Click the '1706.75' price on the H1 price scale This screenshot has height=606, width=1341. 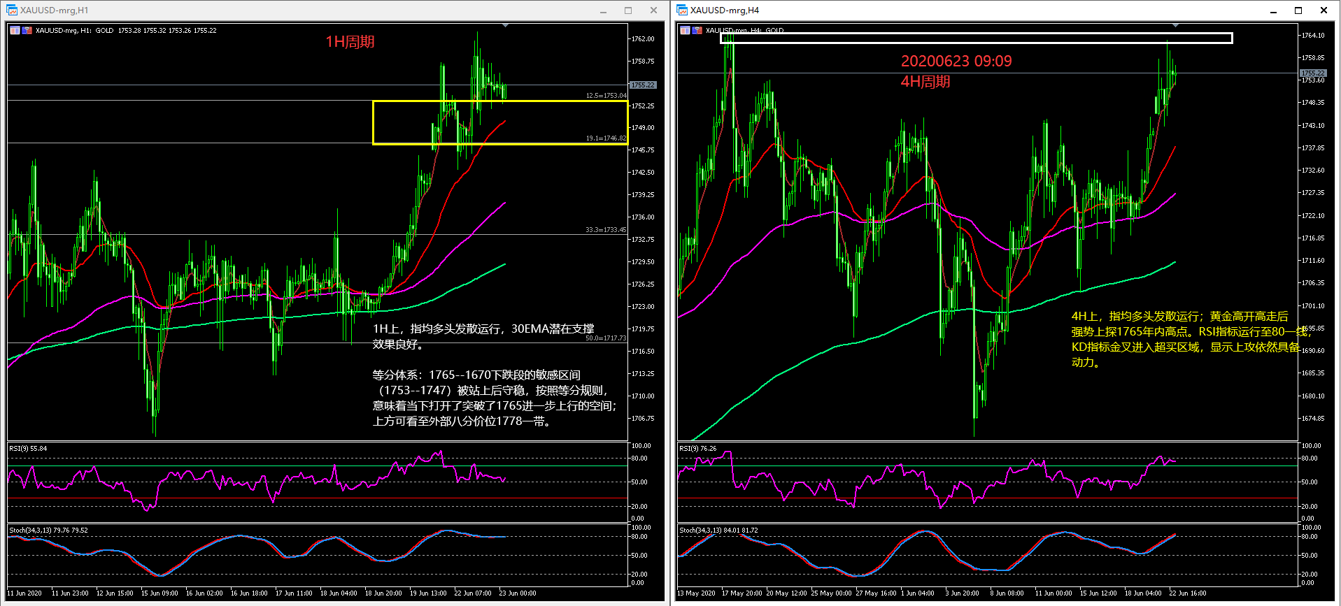pos(643,419)
